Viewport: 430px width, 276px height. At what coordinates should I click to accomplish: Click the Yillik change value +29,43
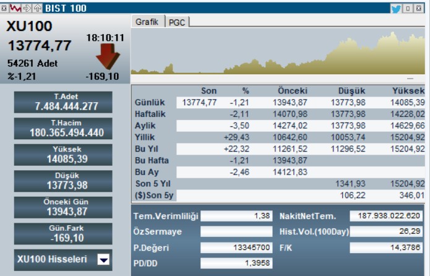tap(237, 137)
